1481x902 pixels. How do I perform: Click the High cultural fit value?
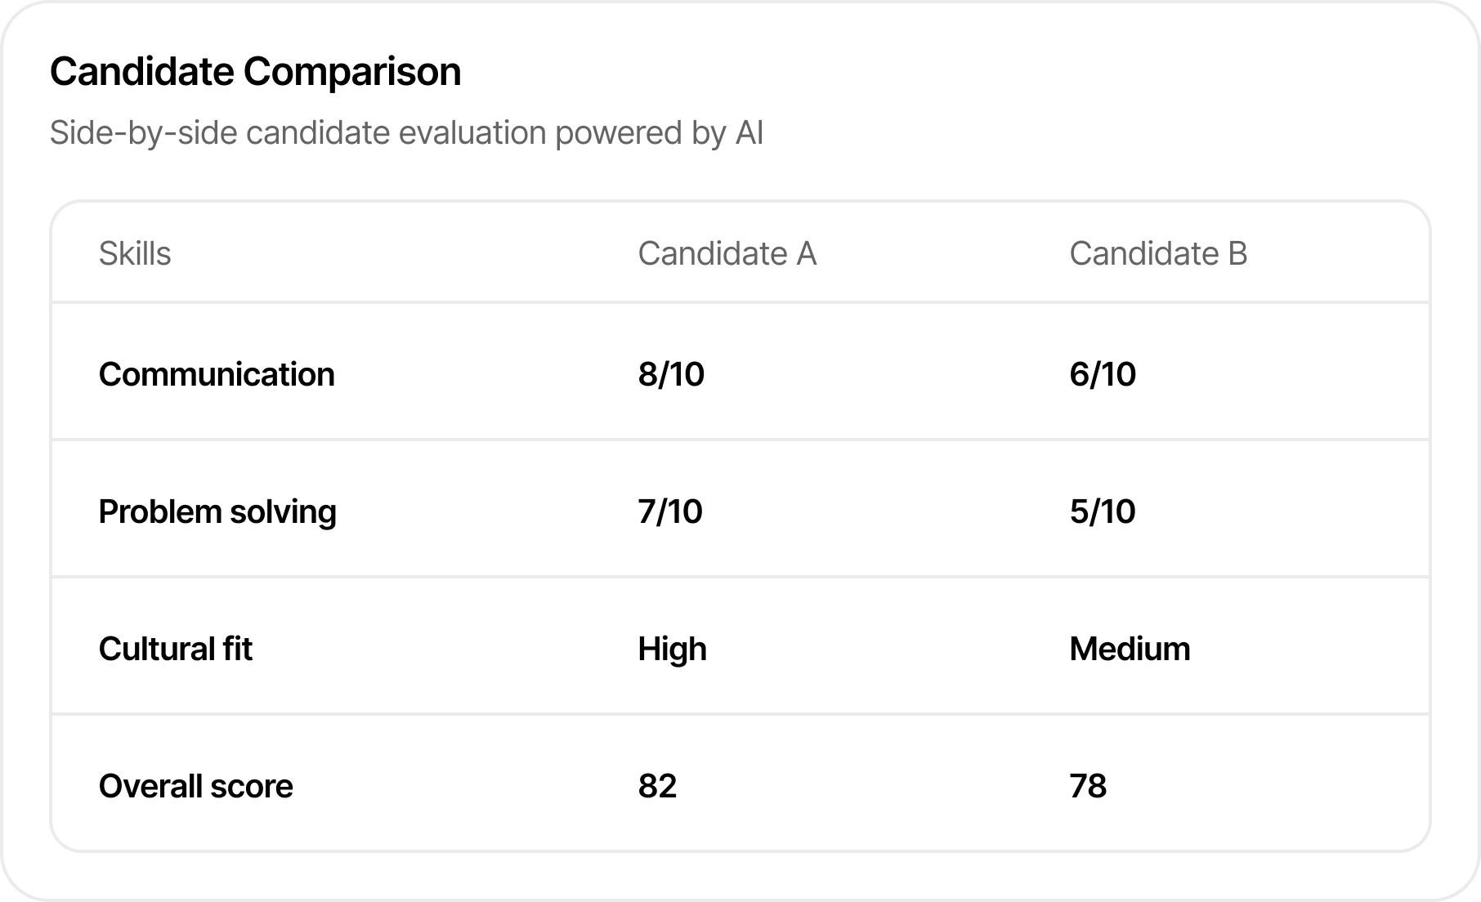point(672,649)
